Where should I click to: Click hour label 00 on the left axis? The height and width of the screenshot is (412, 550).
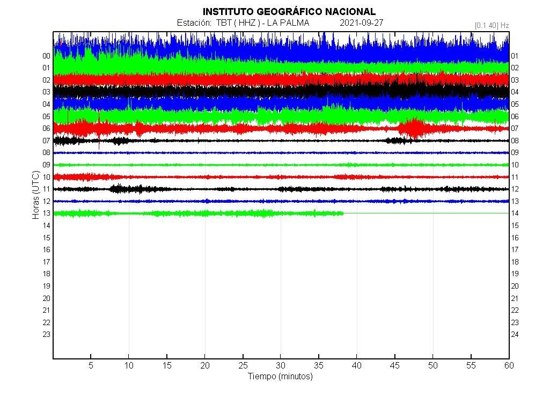[47, 56]
